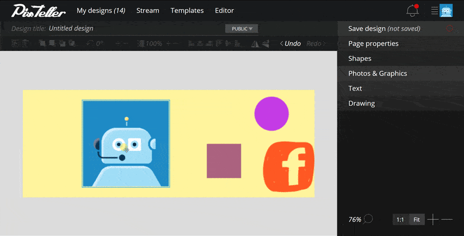Go to My designs
Viewport: 464px width, 236px height.
click(x=101, y=11)
